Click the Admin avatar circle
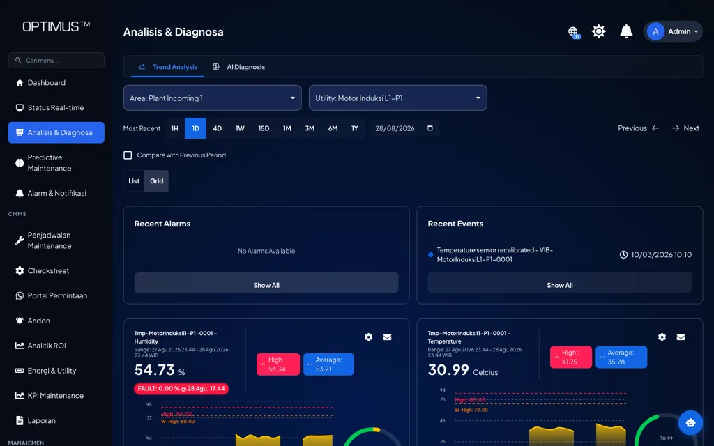This screenshot has height=446, width=714. coord(655,31)
